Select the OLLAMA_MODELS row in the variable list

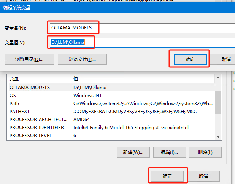(x=112, y=88)
